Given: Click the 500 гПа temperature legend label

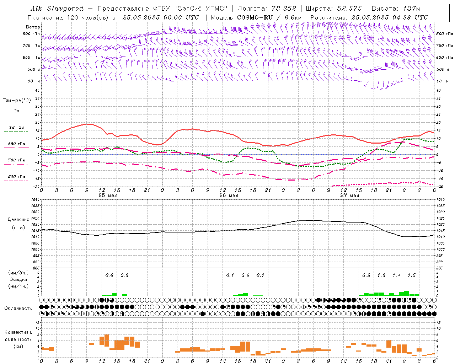Looking at the screenshot, I should tap(17, 177).
